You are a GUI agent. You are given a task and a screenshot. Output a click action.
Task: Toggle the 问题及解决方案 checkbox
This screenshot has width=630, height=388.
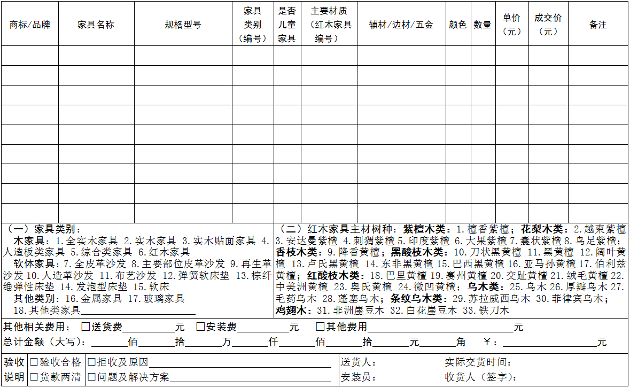tap(91, 377)
